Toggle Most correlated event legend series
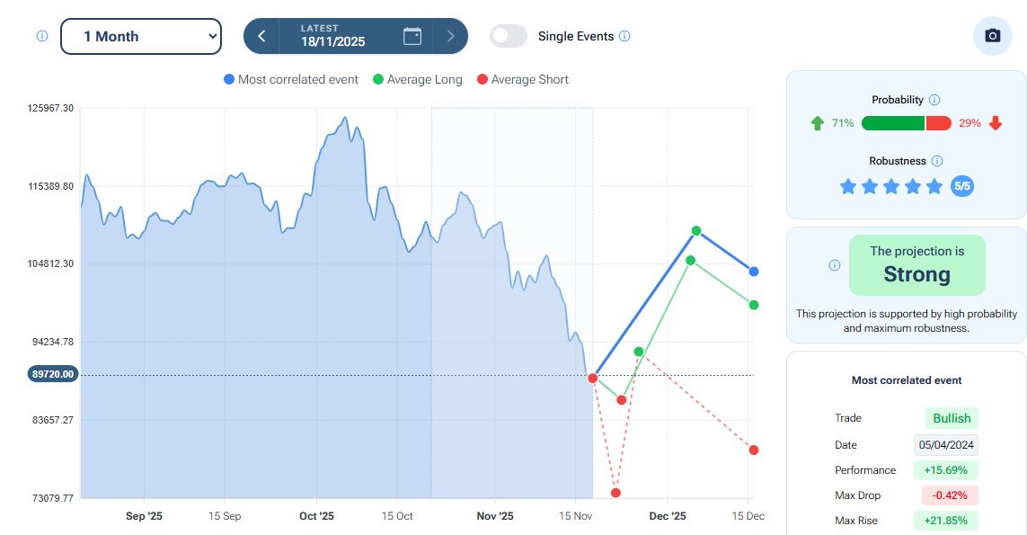 (x=291, y=79)
